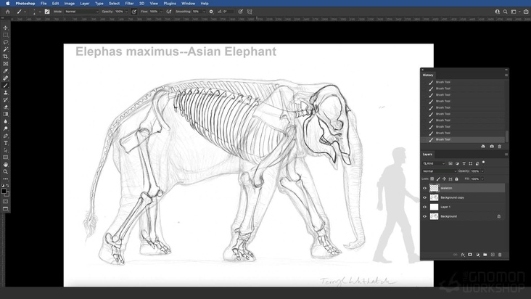The image size is (531, 299).
Task: Open the Image menu
Action: point(70,4)
